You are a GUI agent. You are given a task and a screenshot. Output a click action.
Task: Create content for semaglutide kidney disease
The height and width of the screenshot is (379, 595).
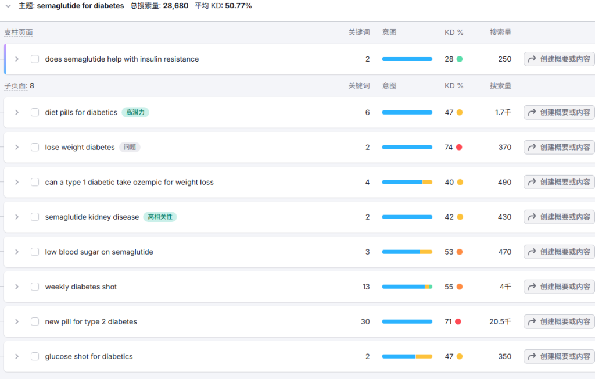tap(559, 217)
